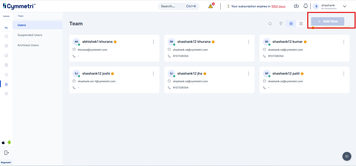356x166 pixels.
Task: Open the shield-check sidebar icon
Action: (x=6, y=75)
